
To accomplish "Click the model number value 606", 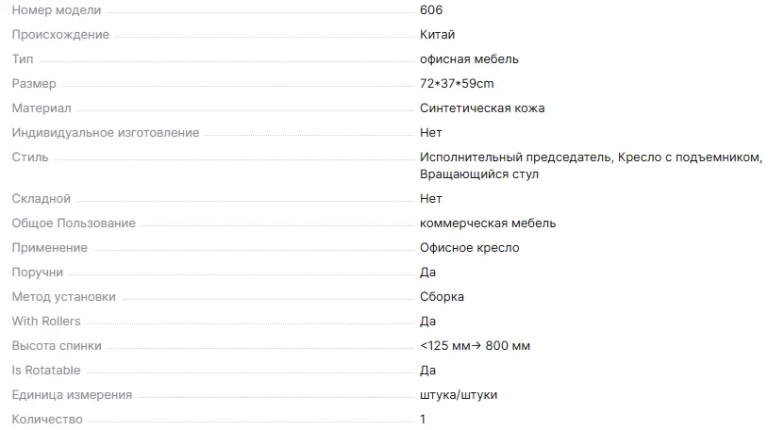I will pos(431,10).
